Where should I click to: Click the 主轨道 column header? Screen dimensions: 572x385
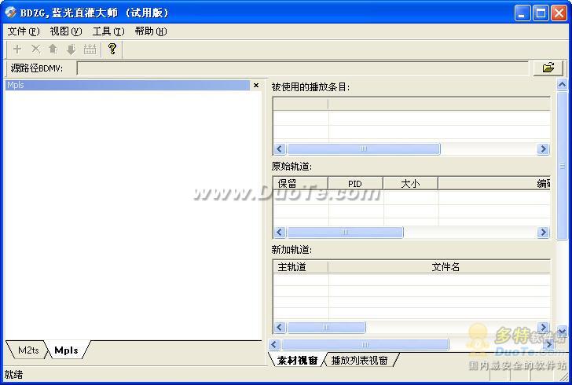click(x=300, y=267)
